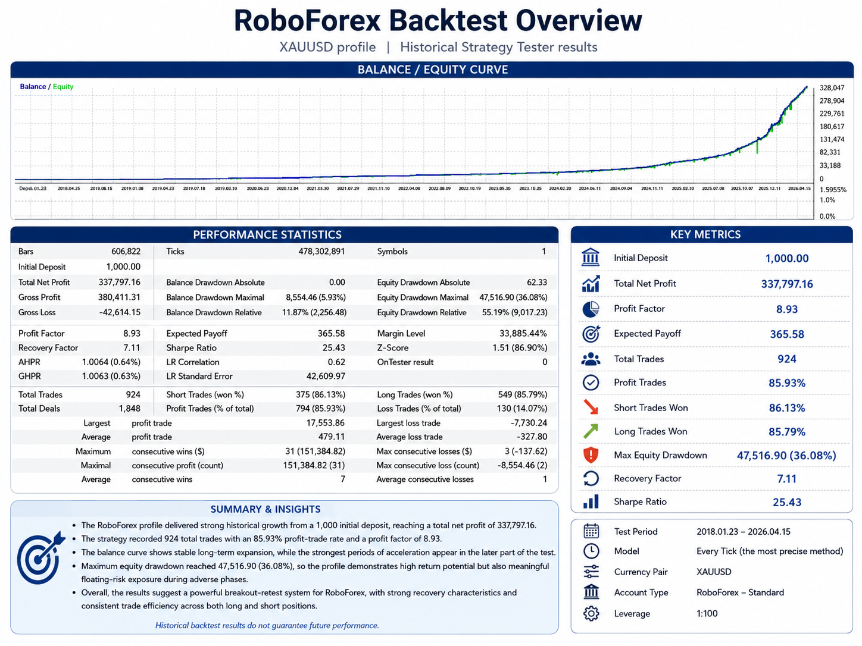The image size is (862, 646).
Task: Click Largest profit trade value 17,553.86
Action: coord(325,423)
